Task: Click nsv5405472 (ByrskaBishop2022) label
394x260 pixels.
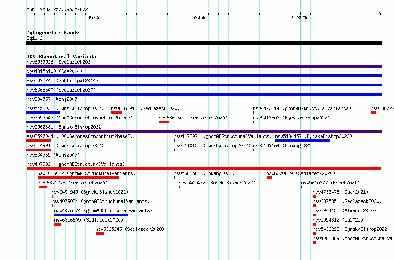Action: click(x=217, y=183)
